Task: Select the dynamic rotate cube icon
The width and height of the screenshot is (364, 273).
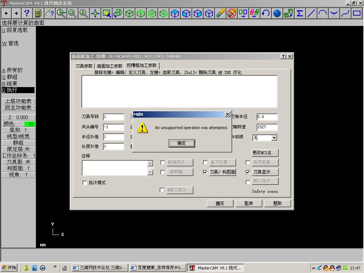Action: click(x=118, y=14)
